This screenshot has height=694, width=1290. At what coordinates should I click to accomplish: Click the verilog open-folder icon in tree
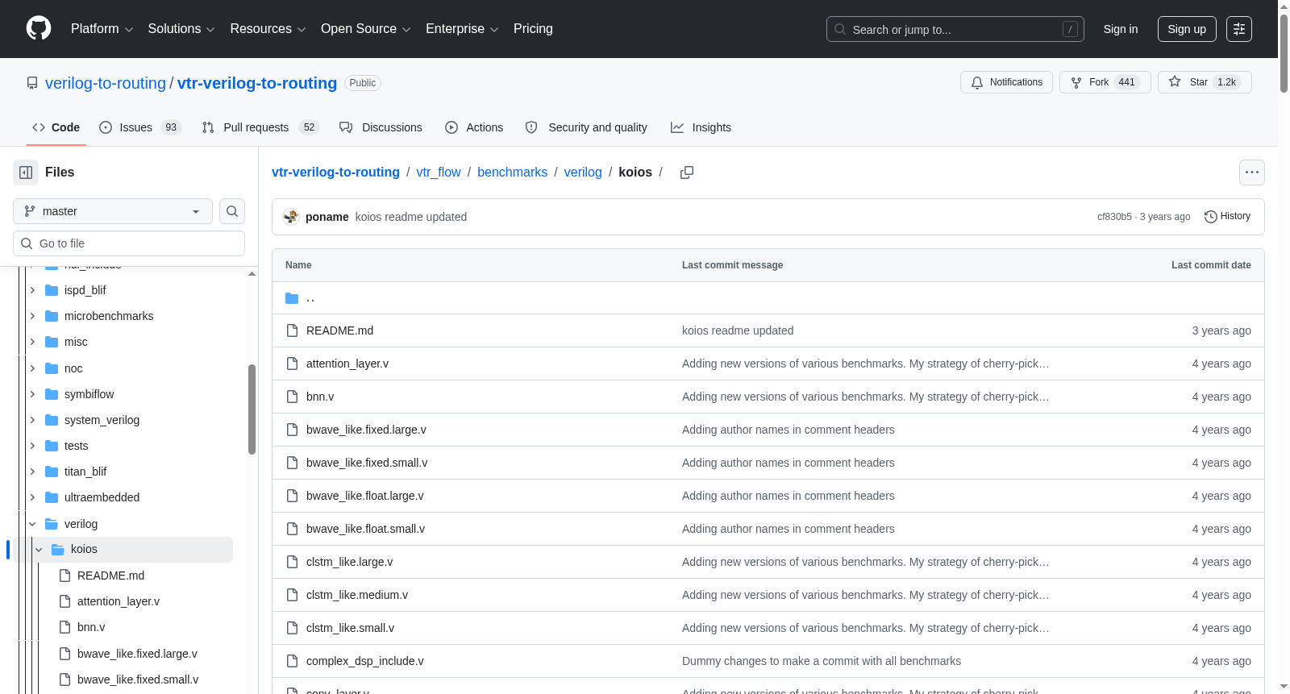[x=52, y=524]
